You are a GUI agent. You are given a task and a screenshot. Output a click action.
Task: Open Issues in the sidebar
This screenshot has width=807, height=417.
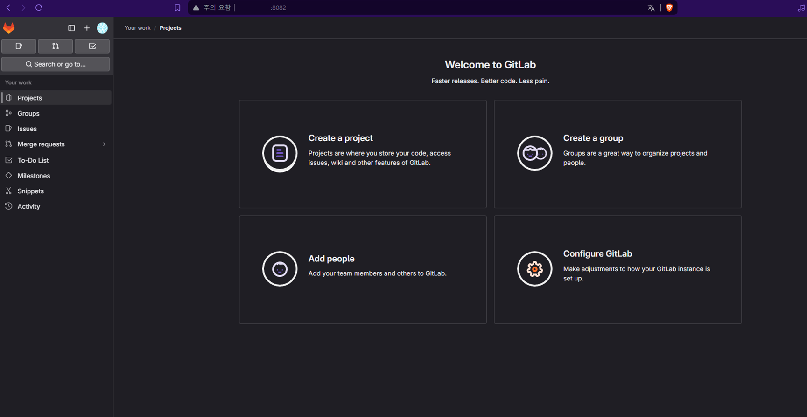tap(56, 129)
